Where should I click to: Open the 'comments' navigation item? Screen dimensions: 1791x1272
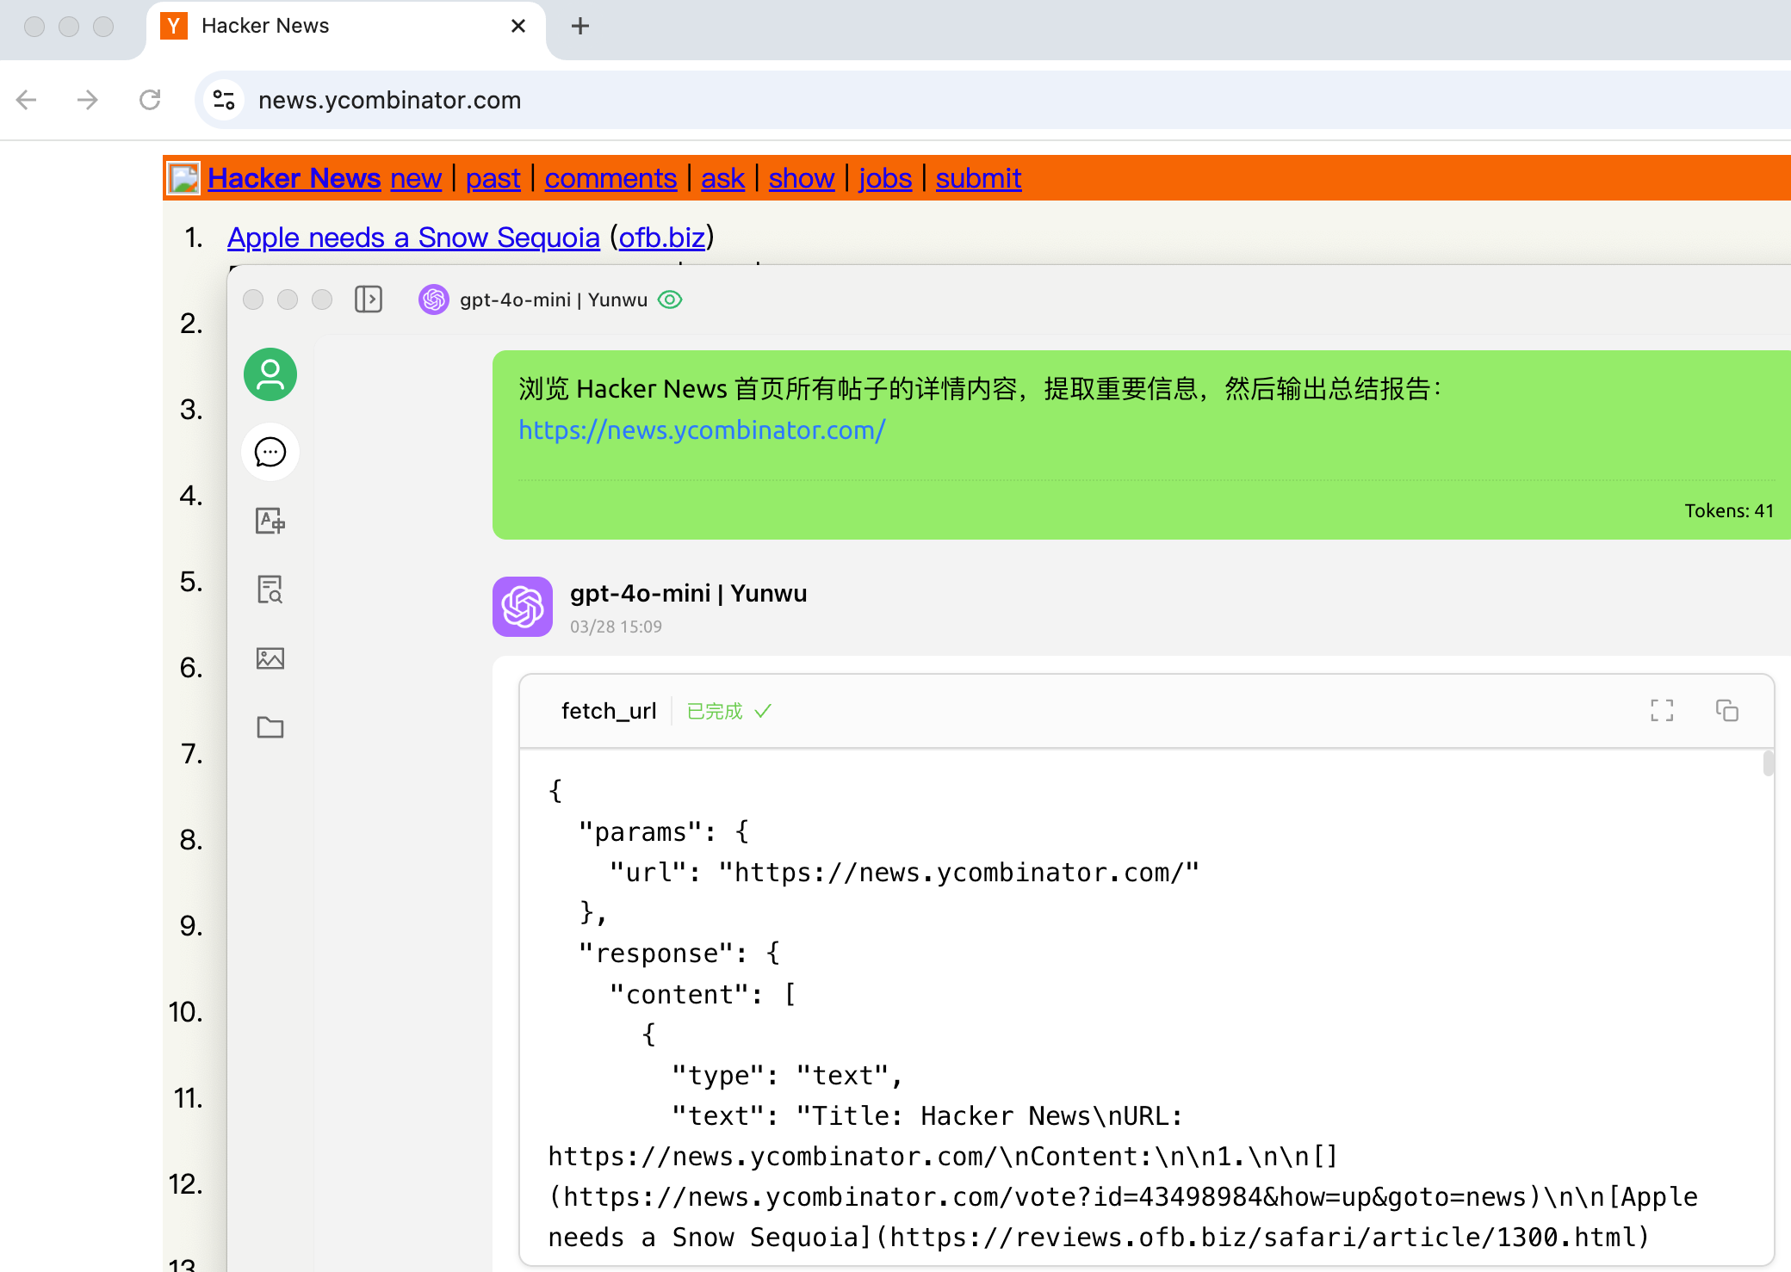pos(610,178)
